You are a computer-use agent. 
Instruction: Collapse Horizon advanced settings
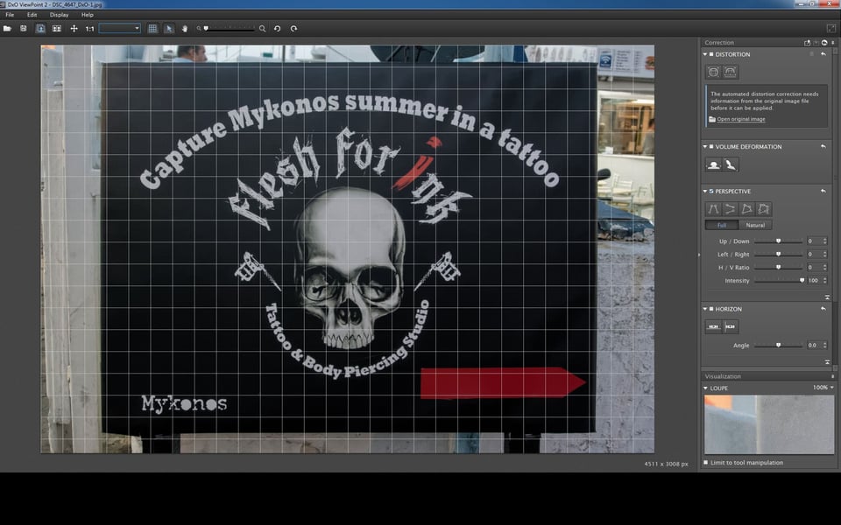click(827, 361)
